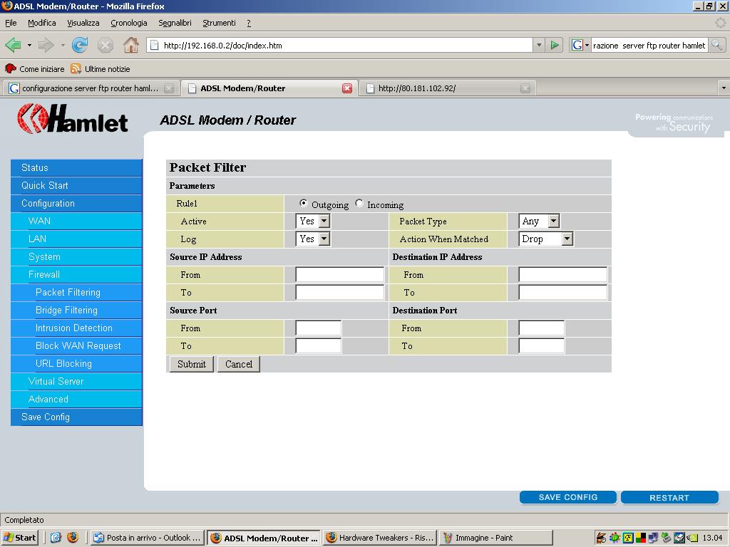Click the Submit button

click(191, 364)
